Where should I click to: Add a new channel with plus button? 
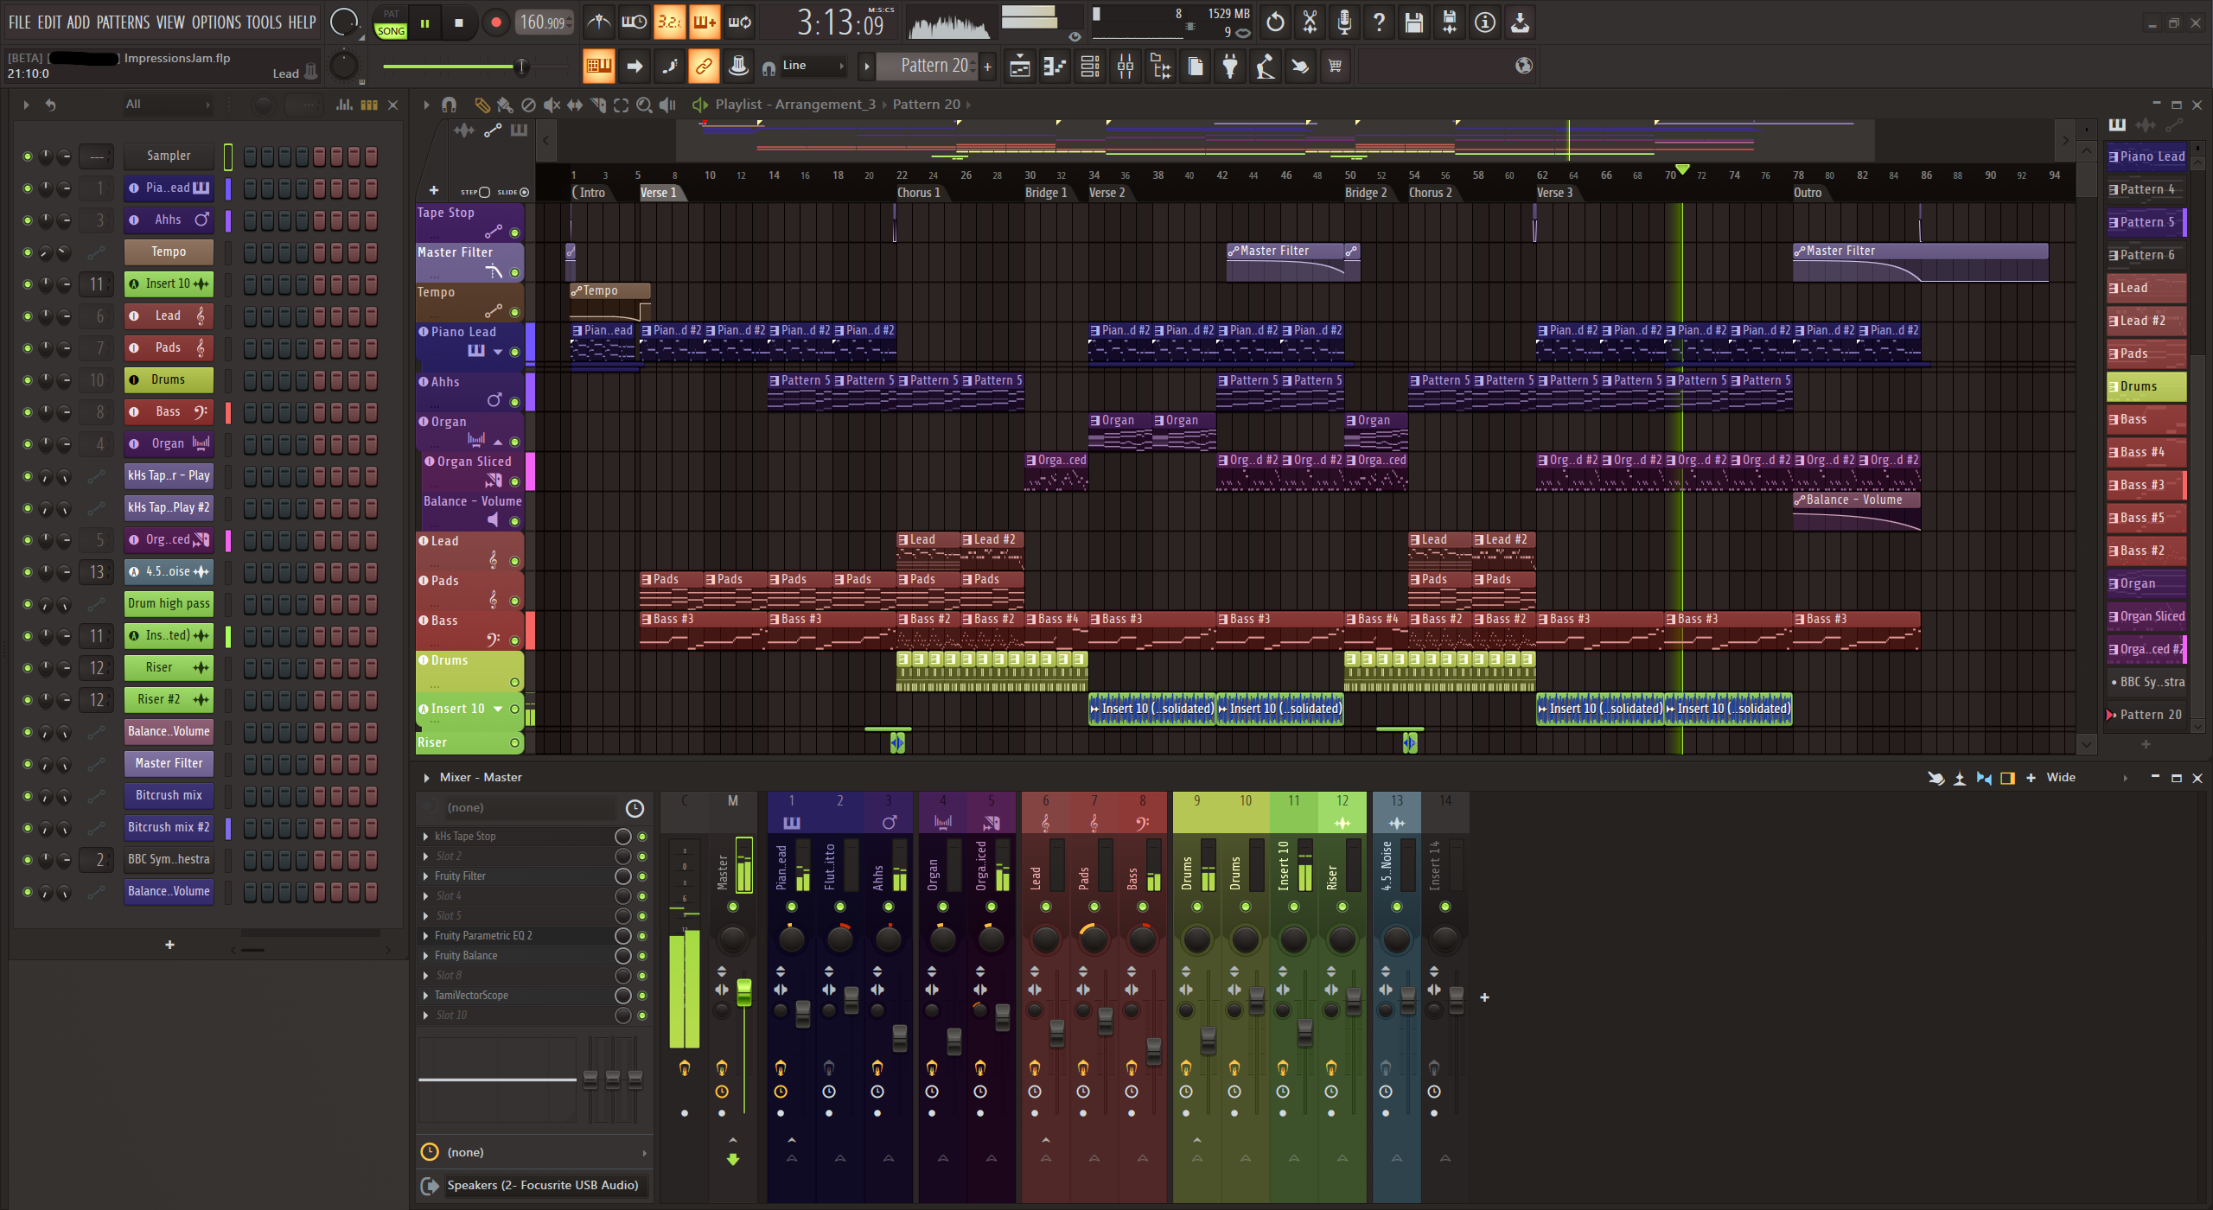tap(169, 945)
